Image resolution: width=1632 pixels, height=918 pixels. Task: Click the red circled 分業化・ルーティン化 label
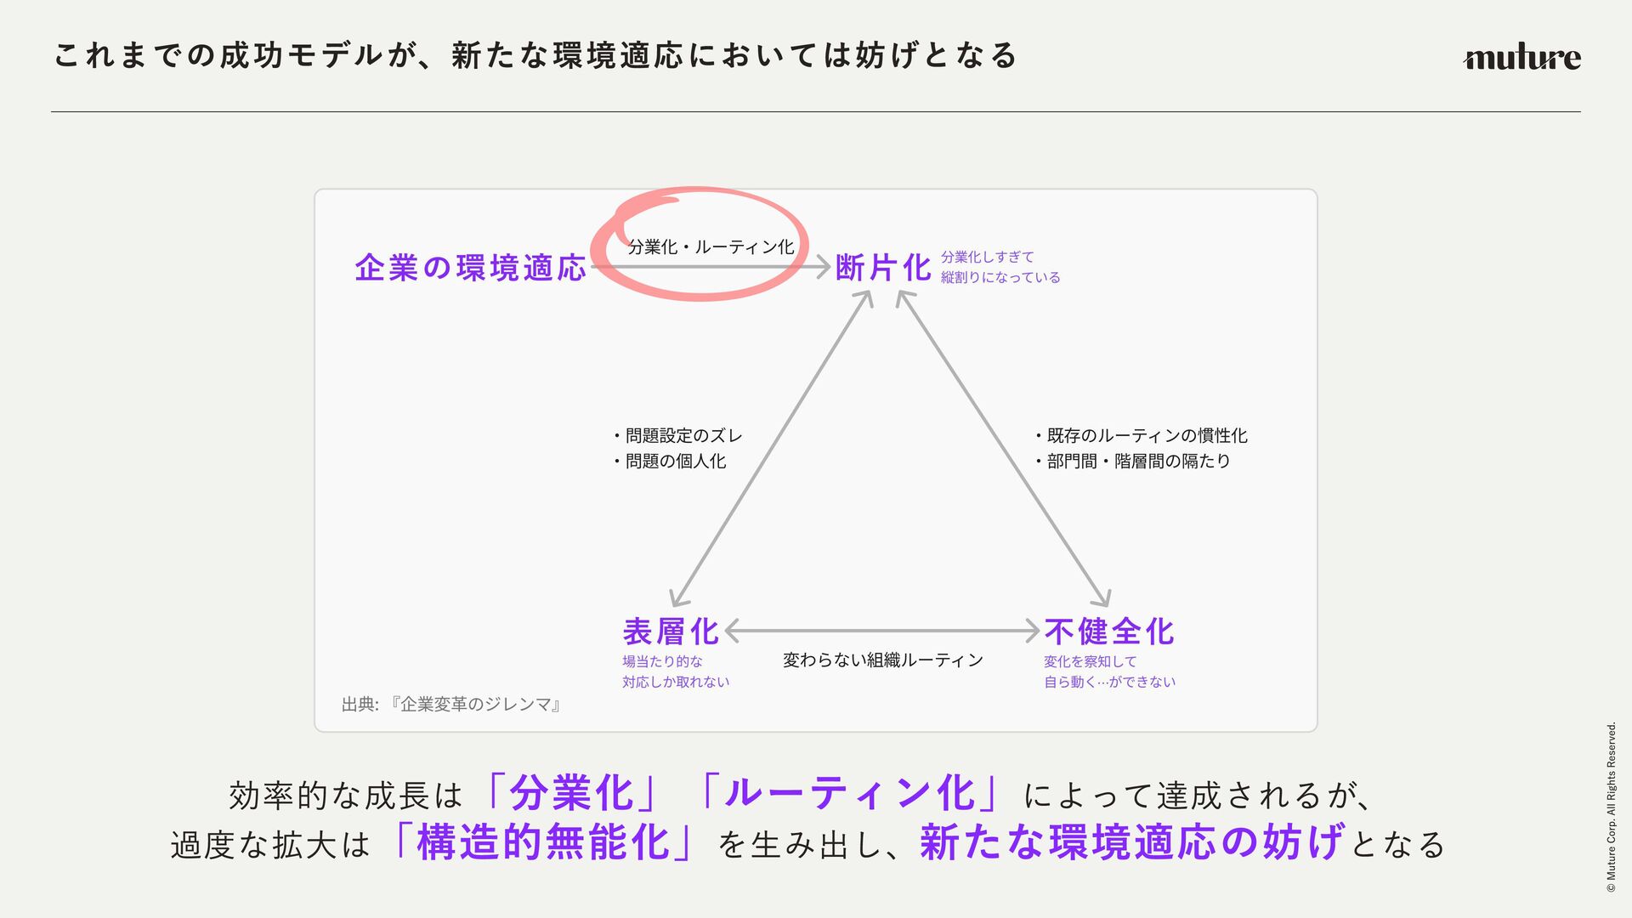(711, 247)
